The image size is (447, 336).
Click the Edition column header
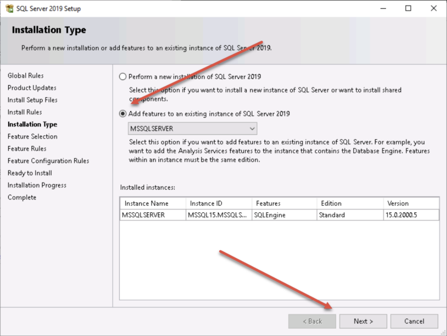point(350,203)
